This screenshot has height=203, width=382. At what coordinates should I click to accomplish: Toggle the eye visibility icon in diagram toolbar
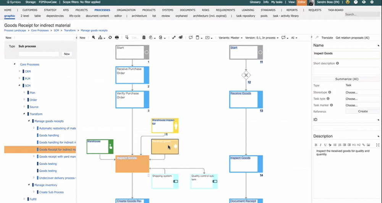point(181,38)
